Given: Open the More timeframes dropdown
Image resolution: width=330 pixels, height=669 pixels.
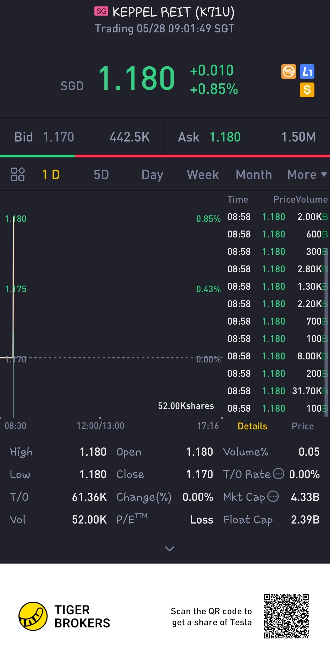Looking at the screenshot, I should click(x=307, y=175).
